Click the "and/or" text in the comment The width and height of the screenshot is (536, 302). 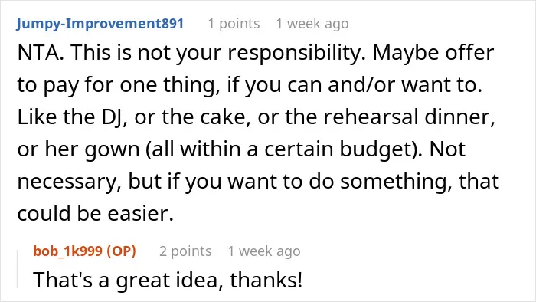[x=361, y=85]
